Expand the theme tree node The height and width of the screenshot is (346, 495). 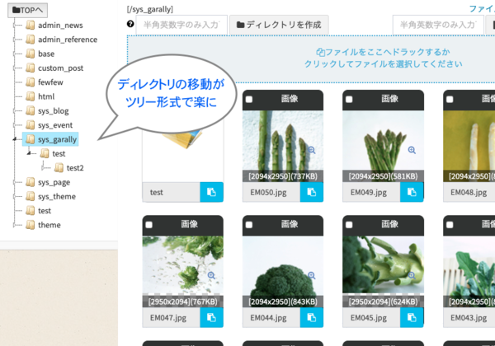[x=14, y=225]
